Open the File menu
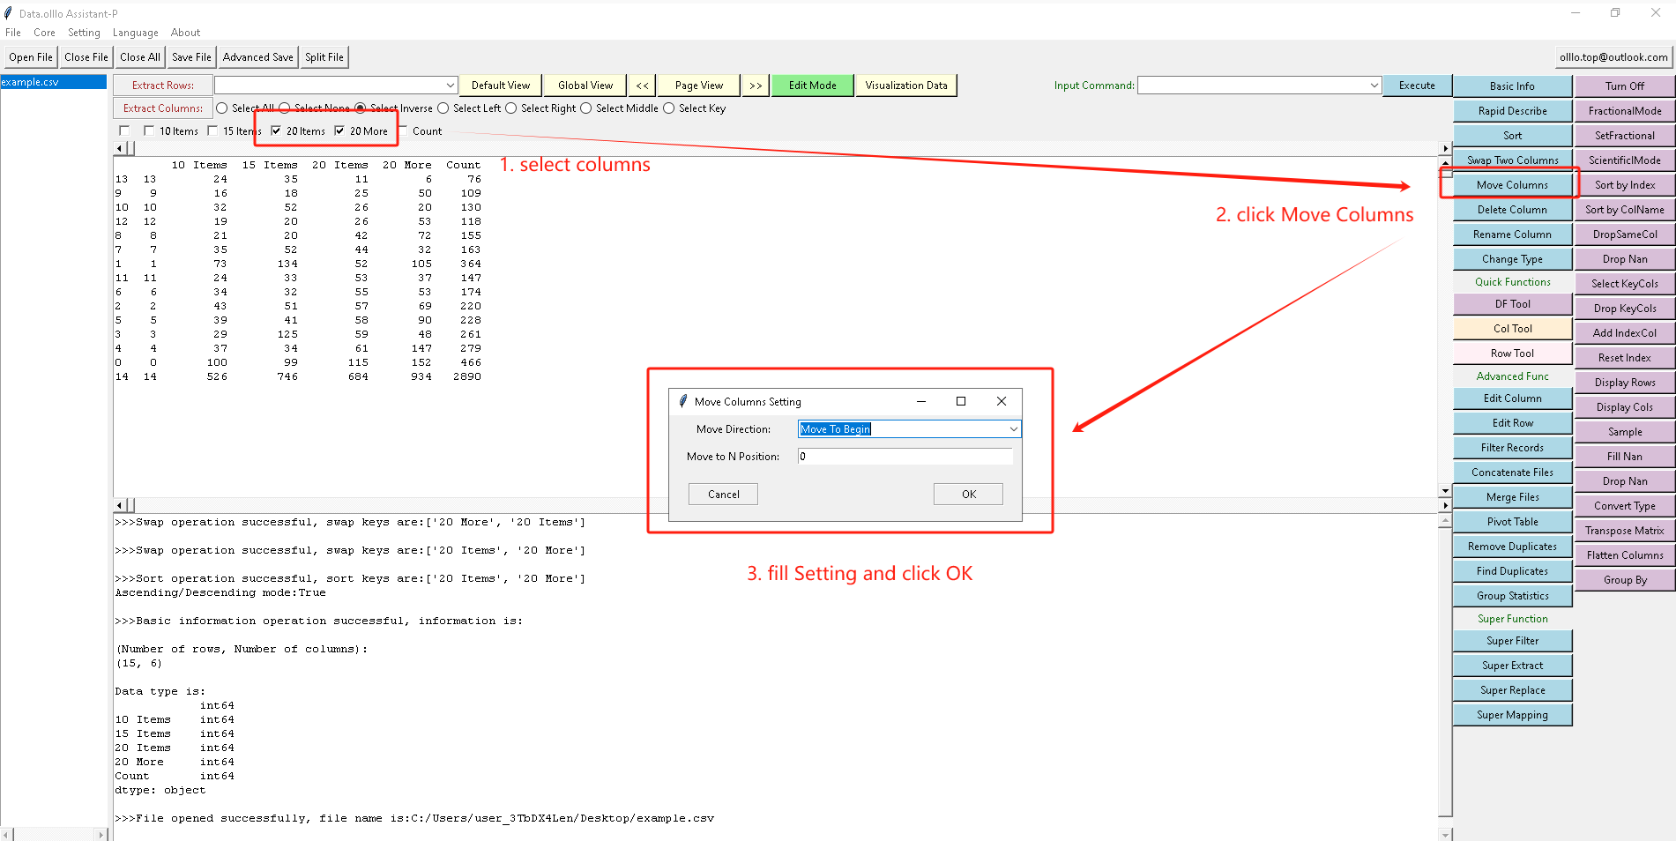This screenshot has width=1676, height=841. pos(13,33)
